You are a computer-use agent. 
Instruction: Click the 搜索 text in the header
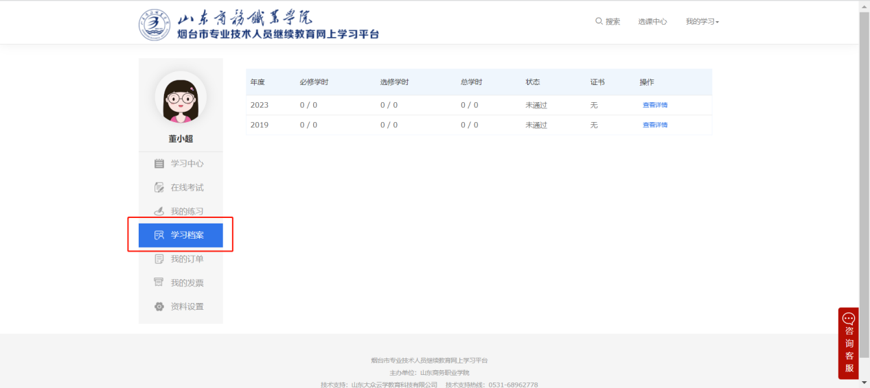[613, 22]
